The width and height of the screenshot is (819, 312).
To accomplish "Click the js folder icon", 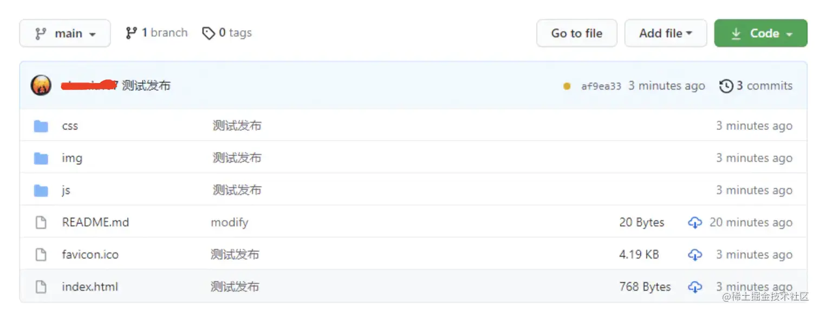I will 41,190.
